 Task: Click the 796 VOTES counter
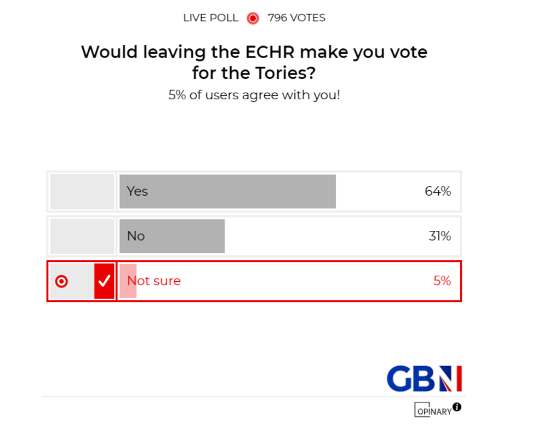(296, 18)
